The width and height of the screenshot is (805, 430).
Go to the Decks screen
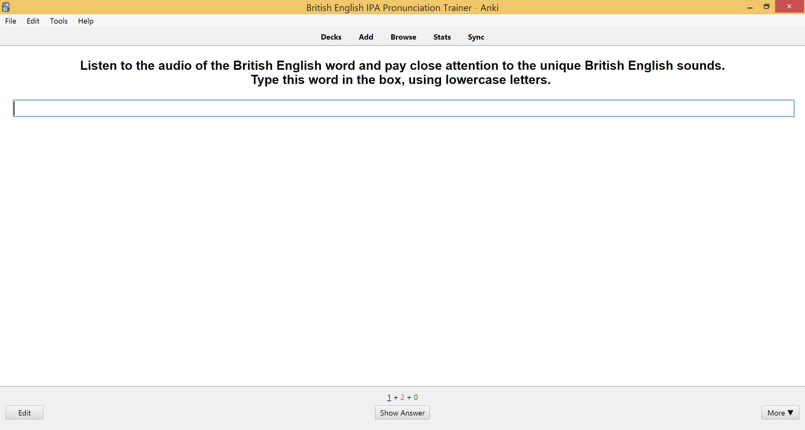tap(331, 37)
